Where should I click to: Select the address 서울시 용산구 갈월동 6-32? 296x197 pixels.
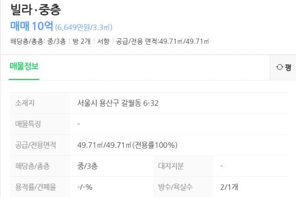click(x=118, y=103)
